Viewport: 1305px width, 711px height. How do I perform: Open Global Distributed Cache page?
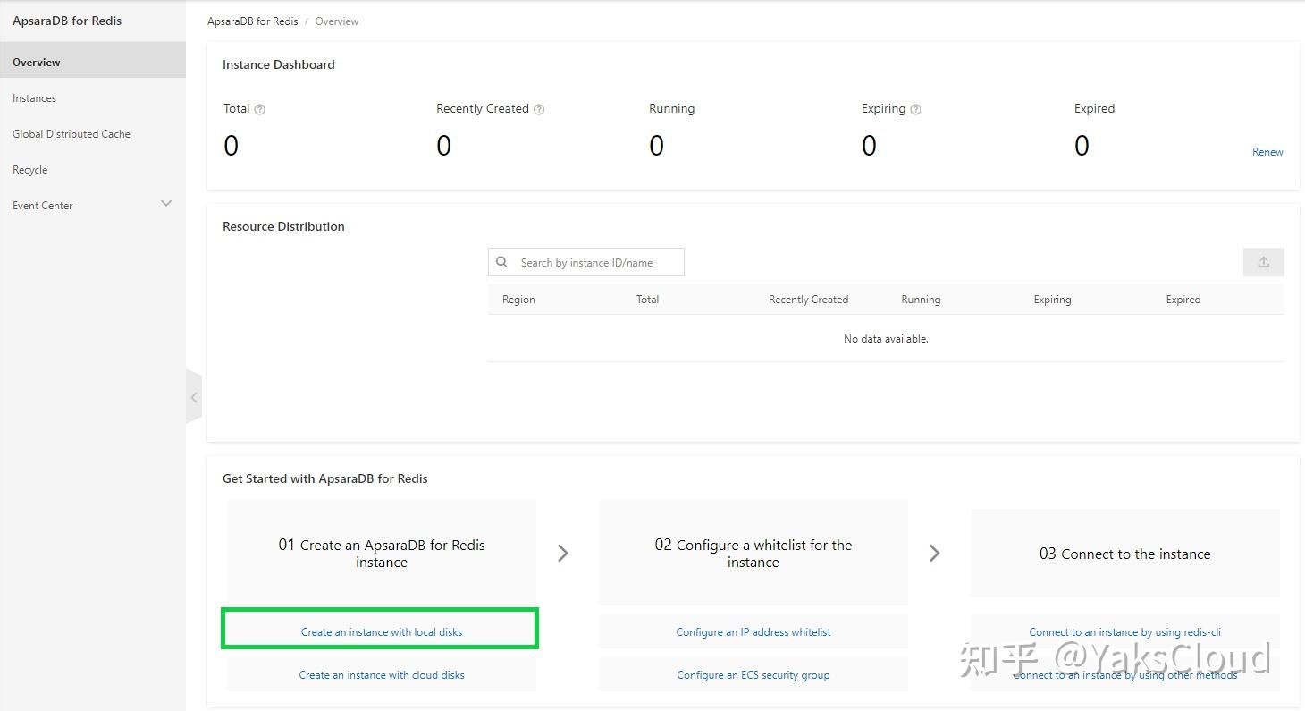pos(72,134)
